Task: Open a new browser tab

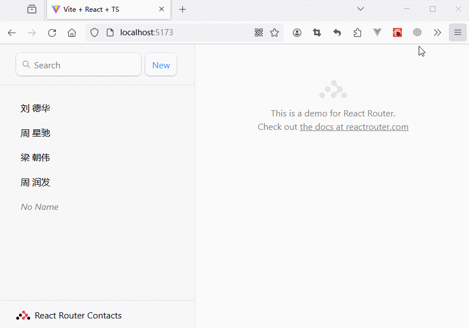Action: coord(182,10)
